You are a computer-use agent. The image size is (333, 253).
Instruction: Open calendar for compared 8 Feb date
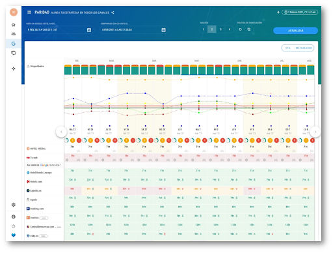point(164,30)
